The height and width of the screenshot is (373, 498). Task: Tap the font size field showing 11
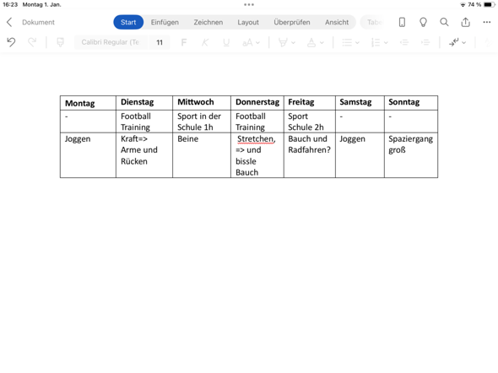(160, 42)
